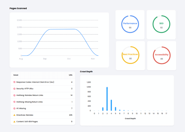185x132 pixels.
Task: Click the error icon next to H1: Missing
Action: click(x=14, y=108)
